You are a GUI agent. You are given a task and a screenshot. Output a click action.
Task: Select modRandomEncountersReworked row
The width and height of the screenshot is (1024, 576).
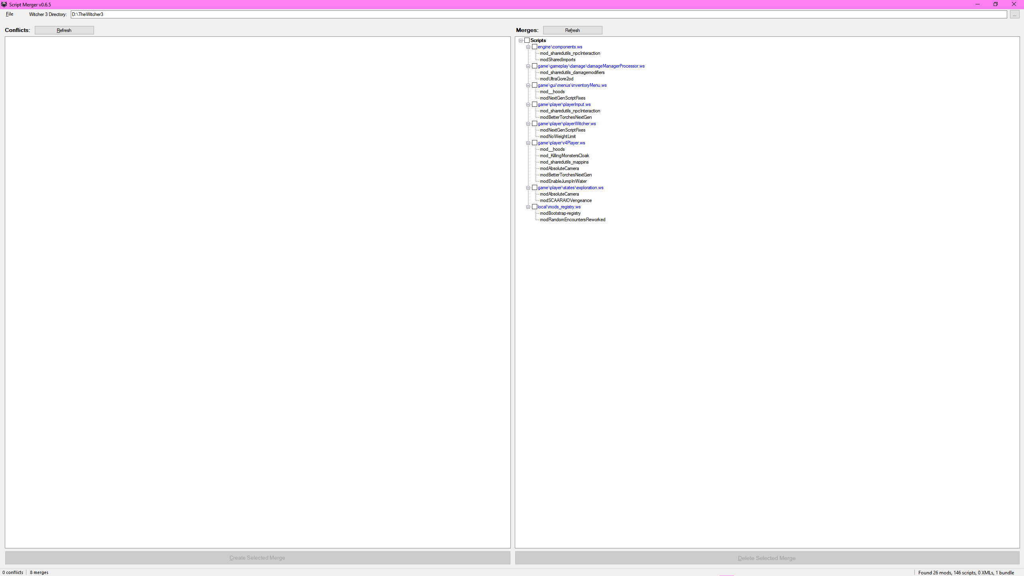click(x=572, y=220)
